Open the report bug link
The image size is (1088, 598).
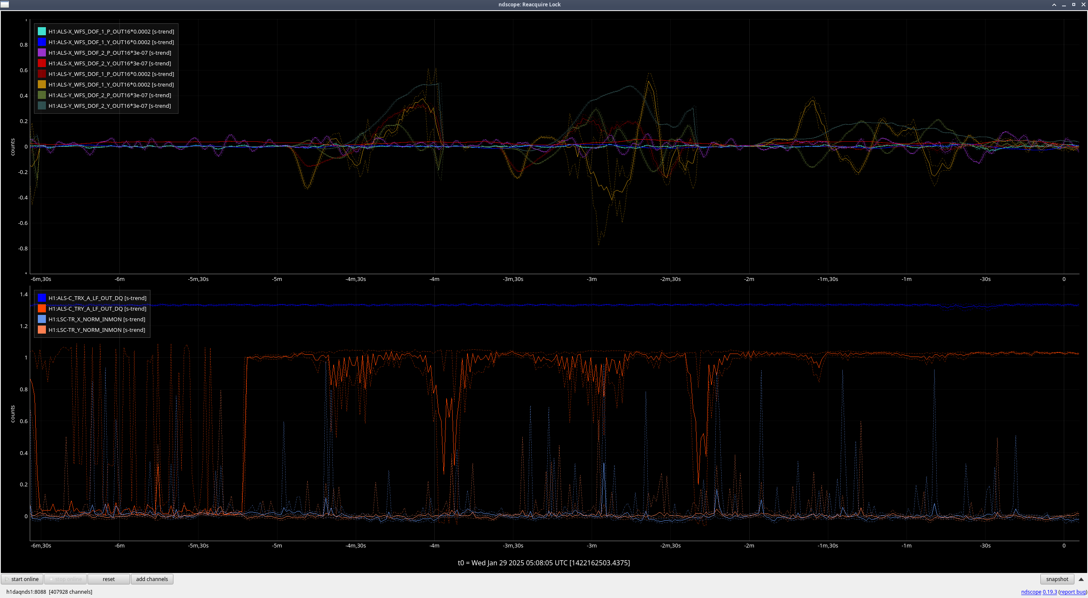[x=1072, y=592]
